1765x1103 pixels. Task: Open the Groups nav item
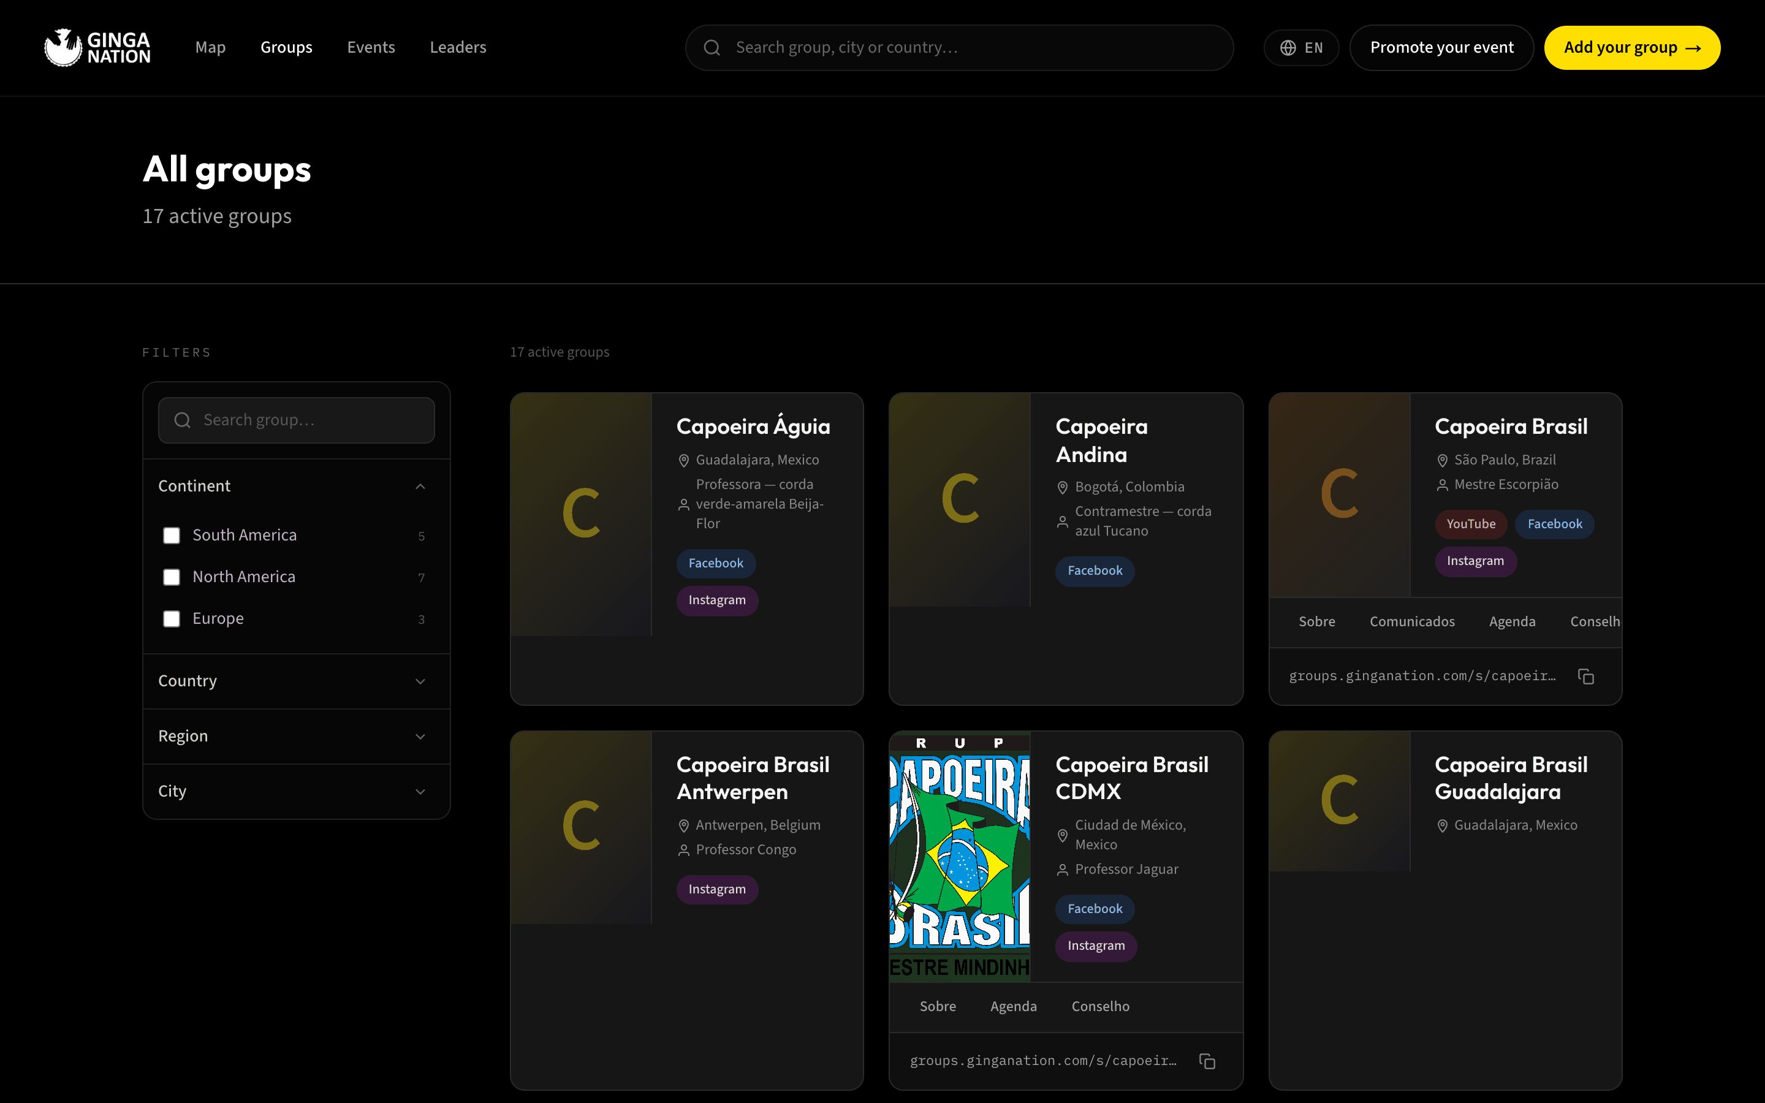[286, 47]
